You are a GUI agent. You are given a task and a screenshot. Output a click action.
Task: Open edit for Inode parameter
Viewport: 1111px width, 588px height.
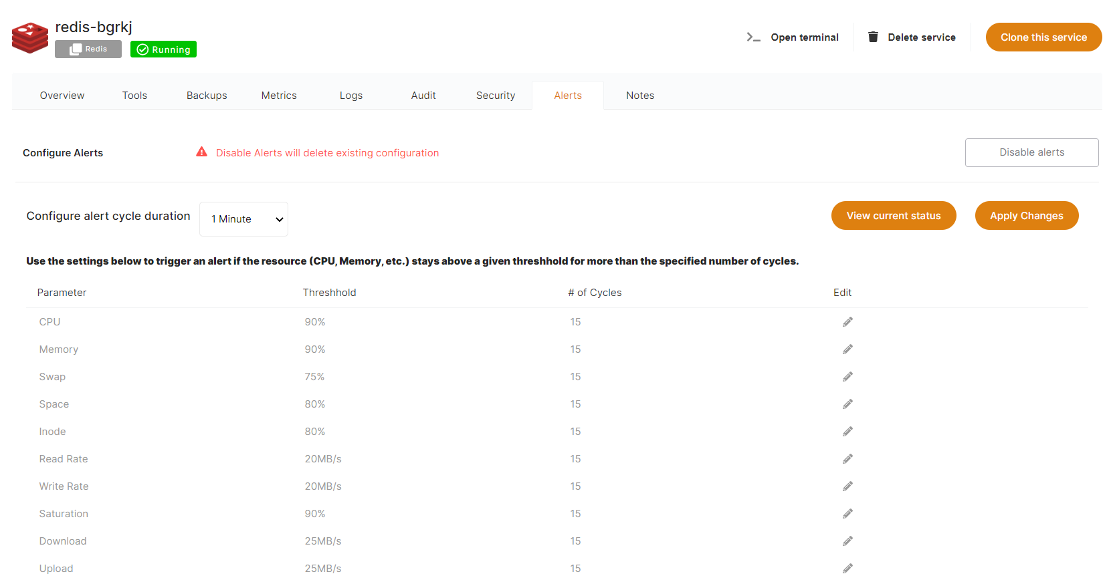(847, 432)
